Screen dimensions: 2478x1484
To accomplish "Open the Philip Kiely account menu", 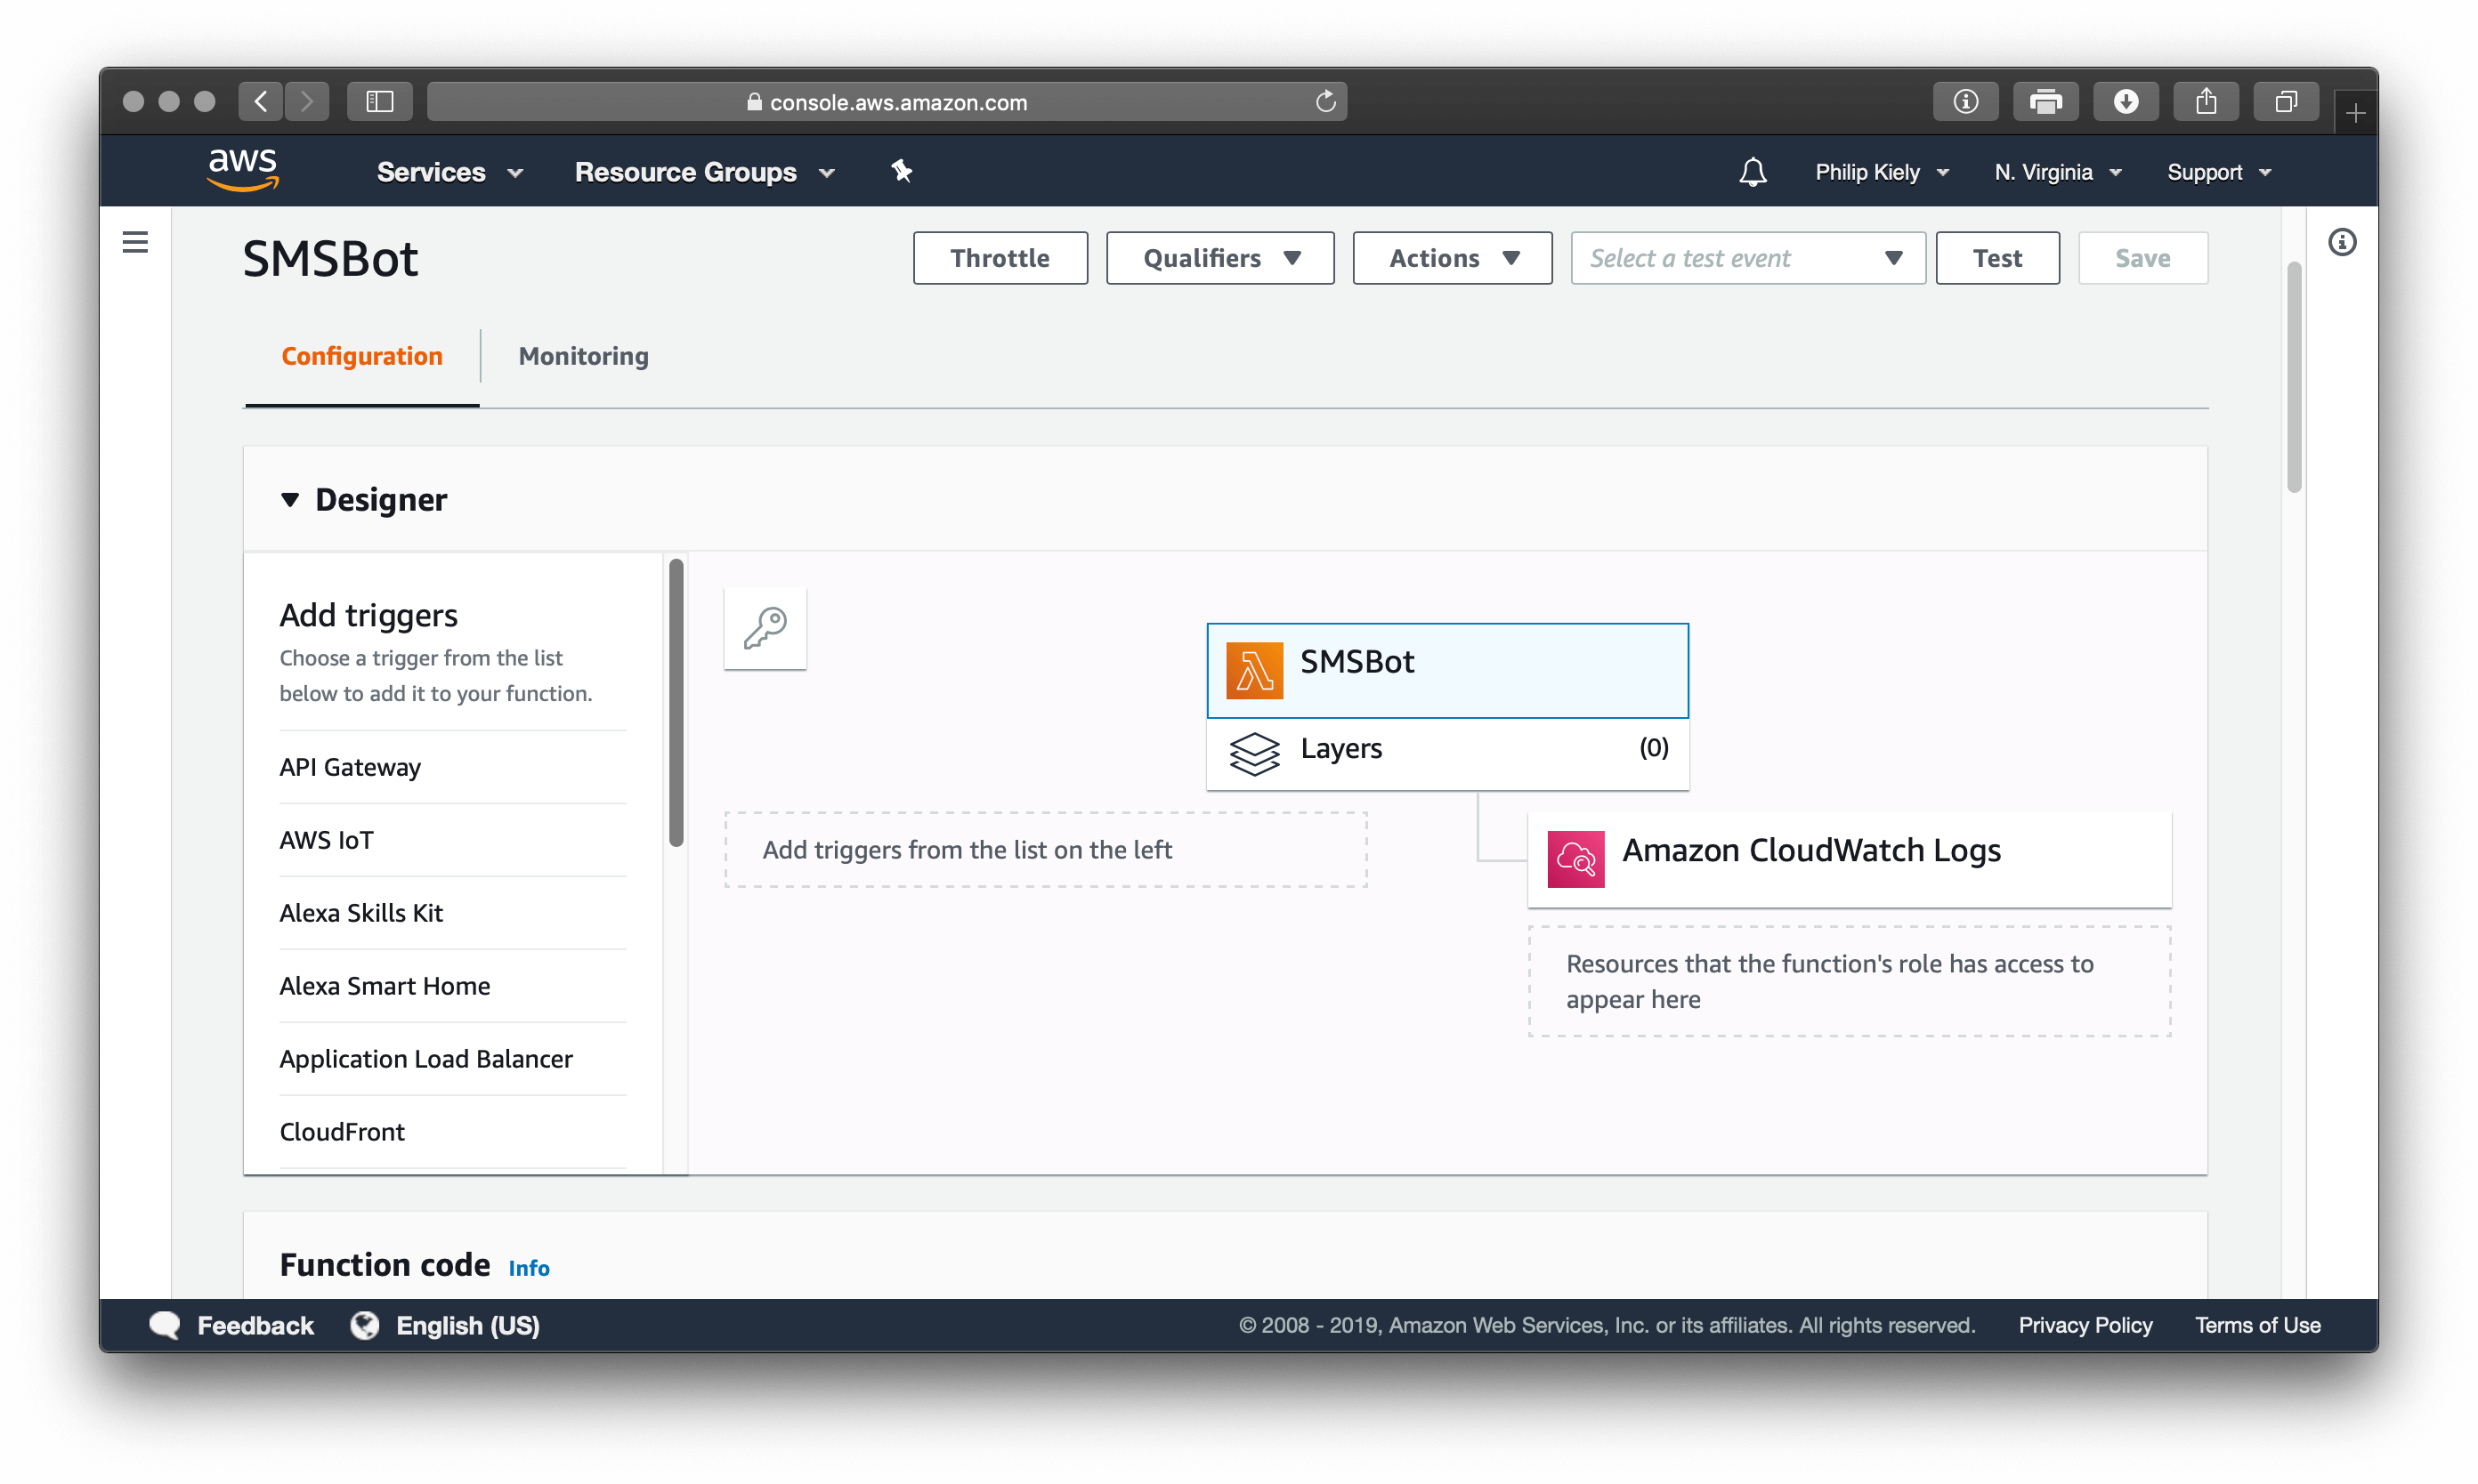I will coord(1882,172).
